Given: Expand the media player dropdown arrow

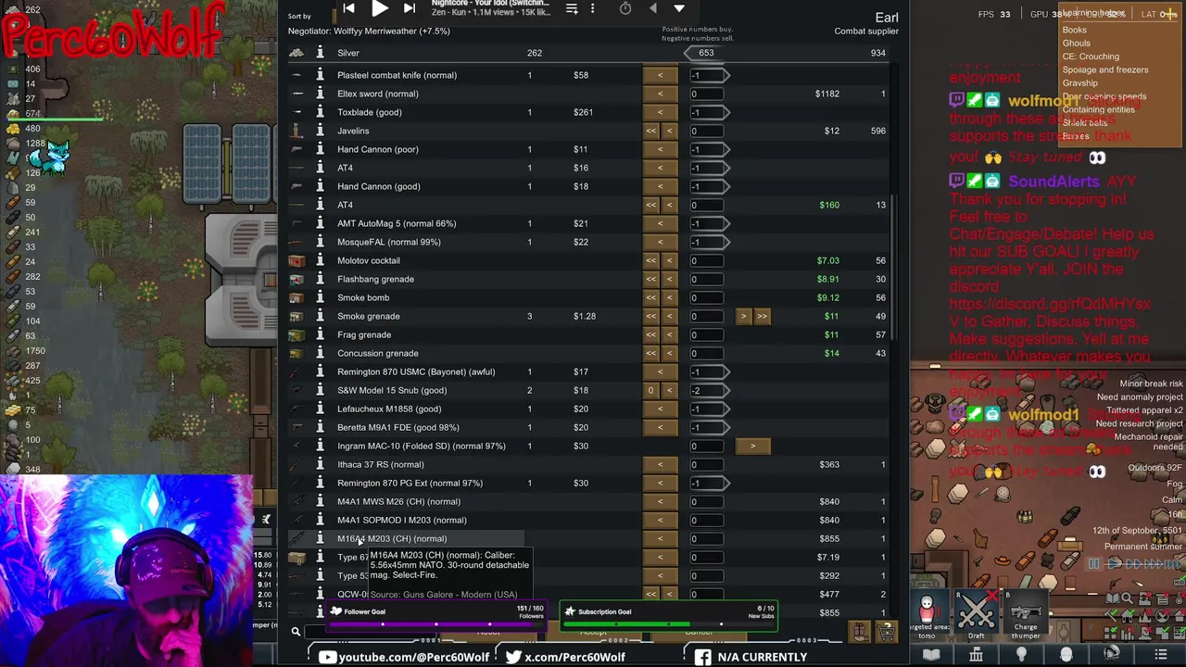Looking at the screenshot, I should tap(679, 8).
